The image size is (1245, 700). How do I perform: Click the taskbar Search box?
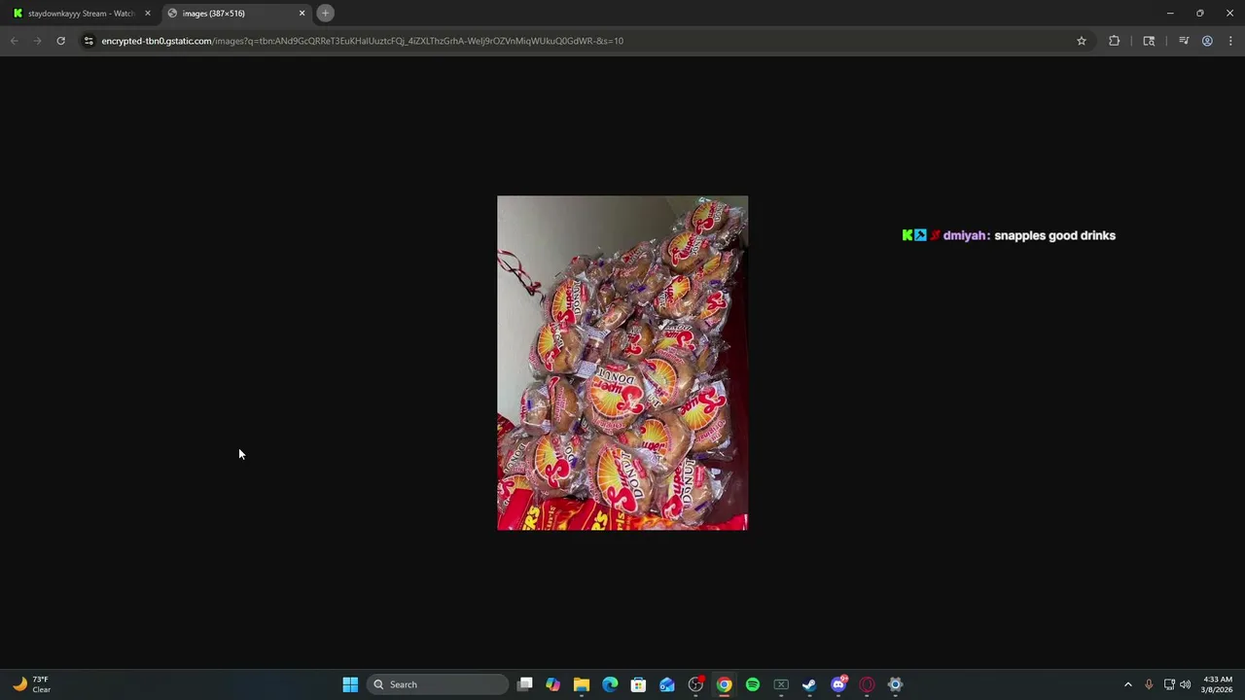coord(438,684)
